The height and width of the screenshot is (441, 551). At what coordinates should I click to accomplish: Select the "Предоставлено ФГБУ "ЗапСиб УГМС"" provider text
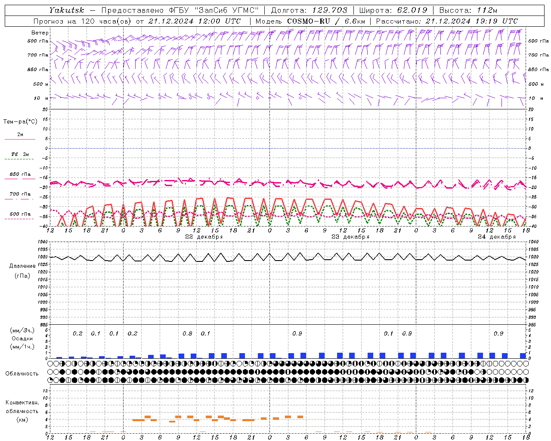click(x=179, y=10)
